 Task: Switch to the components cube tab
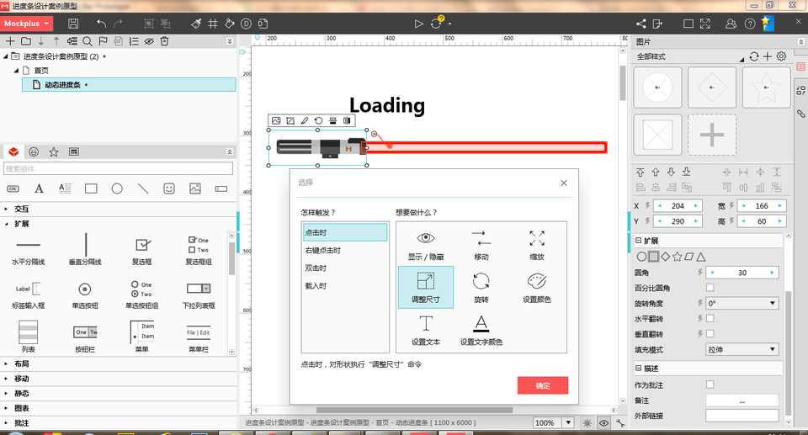click(14, 151)
